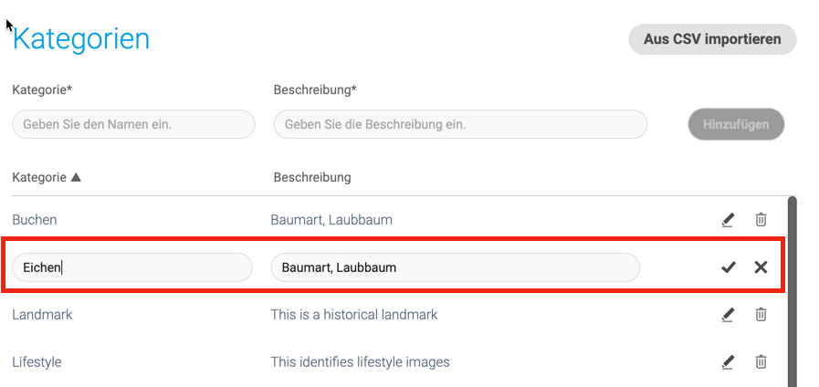Screen dimensions: 819x387
Task: Select the Lifestyle category name
Action: (37, 362)
